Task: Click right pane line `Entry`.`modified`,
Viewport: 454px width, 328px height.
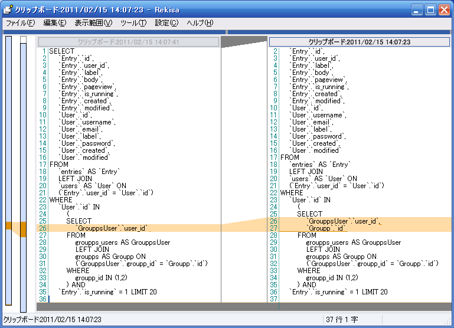Action: pyautogui.click(x=317, y=101)
